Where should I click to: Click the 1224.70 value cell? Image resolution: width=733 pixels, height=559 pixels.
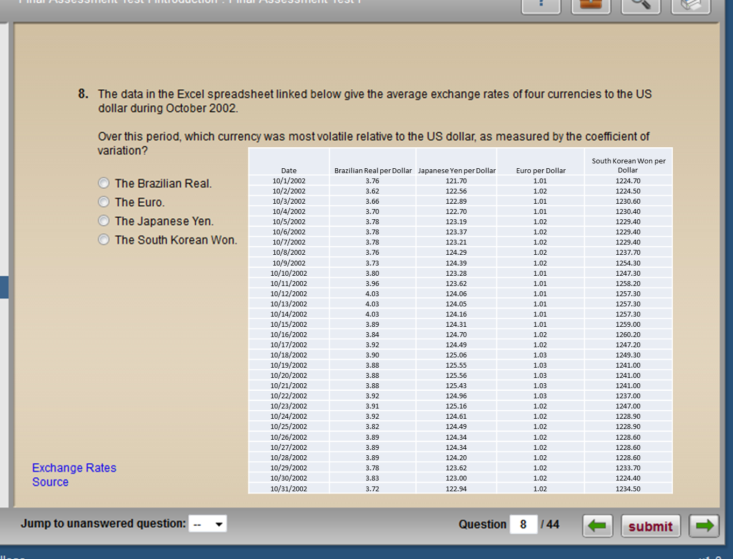pos(628,181)
